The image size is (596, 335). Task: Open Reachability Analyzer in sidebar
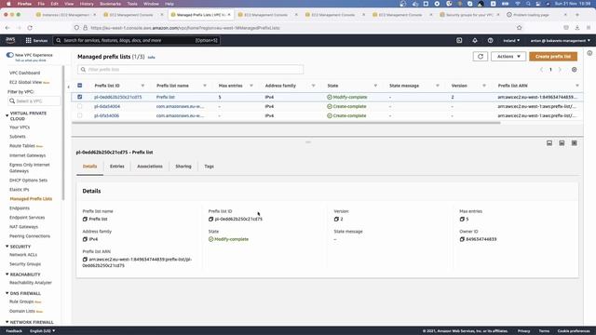(x=31, y=283)
